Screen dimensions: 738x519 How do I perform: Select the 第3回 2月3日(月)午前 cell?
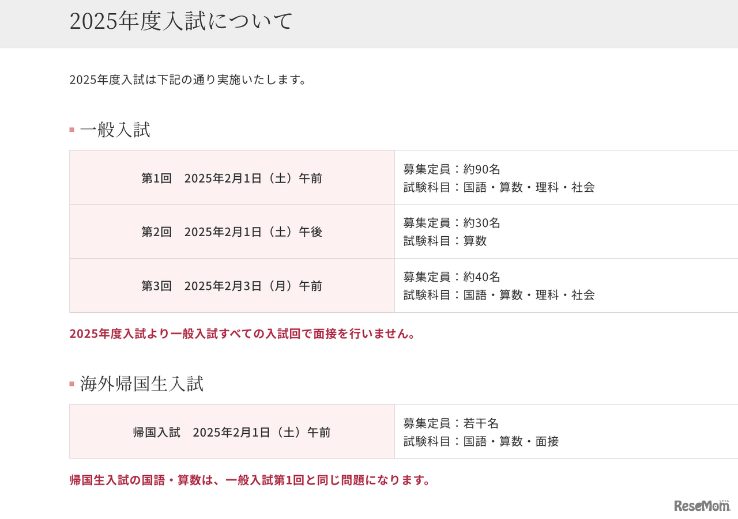click(232, 286)
